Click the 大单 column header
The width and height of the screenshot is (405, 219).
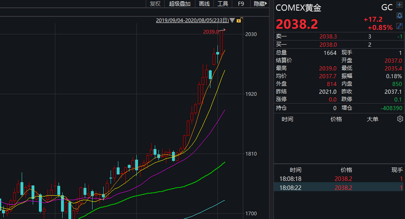pyautogui.click(x=373, y=119)
